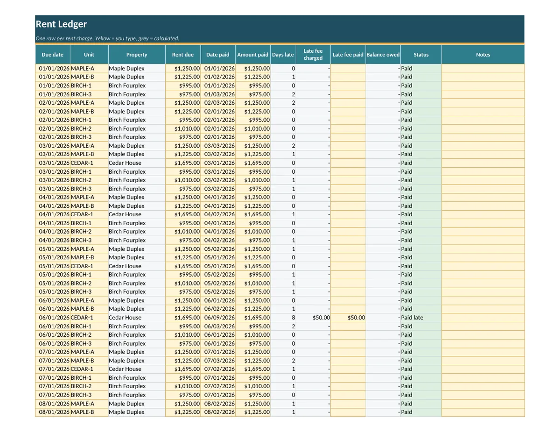
Task: Select rent due $1,225.00 in 02/01/2026 MAPLE-B row
Action: point(183,112)
